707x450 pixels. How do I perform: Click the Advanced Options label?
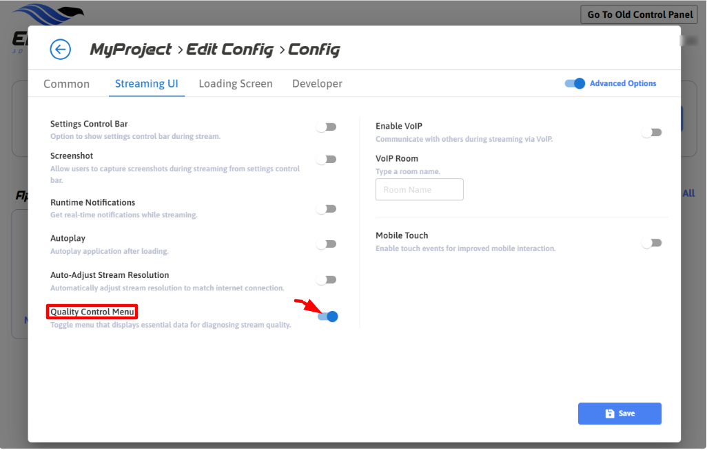tap(623, 84)
